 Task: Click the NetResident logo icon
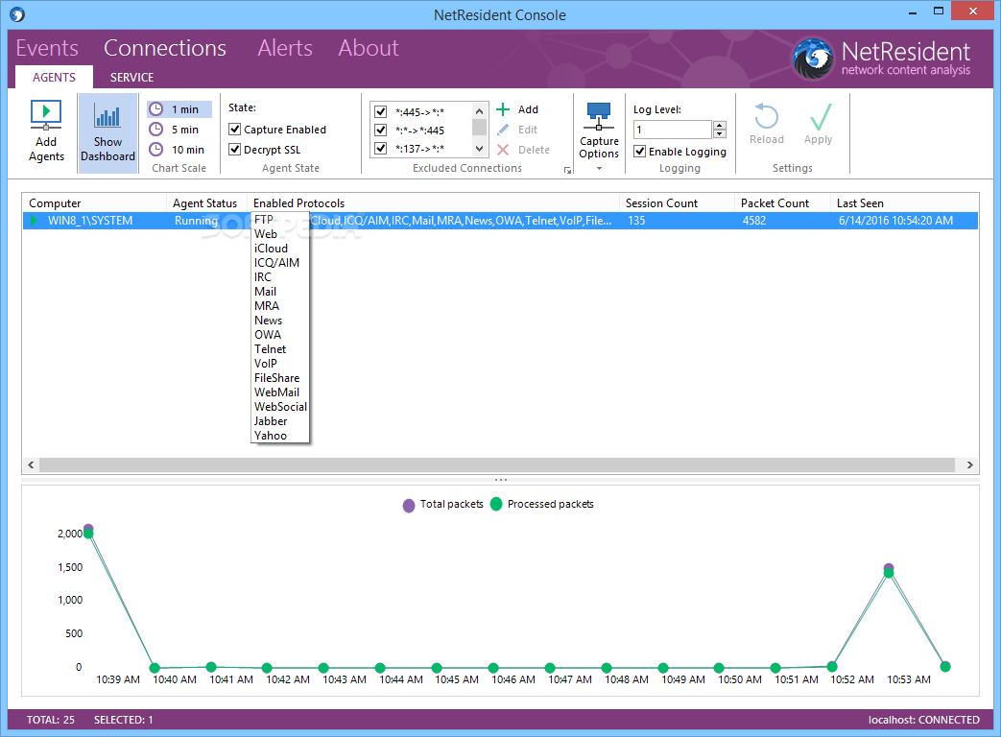(813, 59)
